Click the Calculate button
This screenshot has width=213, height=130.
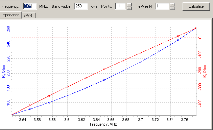click(196, 6)
